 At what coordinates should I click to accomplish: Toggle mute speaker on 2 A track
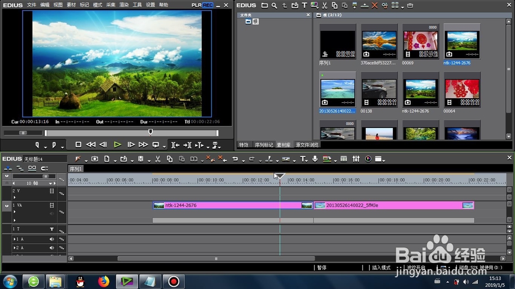point(51,248)
